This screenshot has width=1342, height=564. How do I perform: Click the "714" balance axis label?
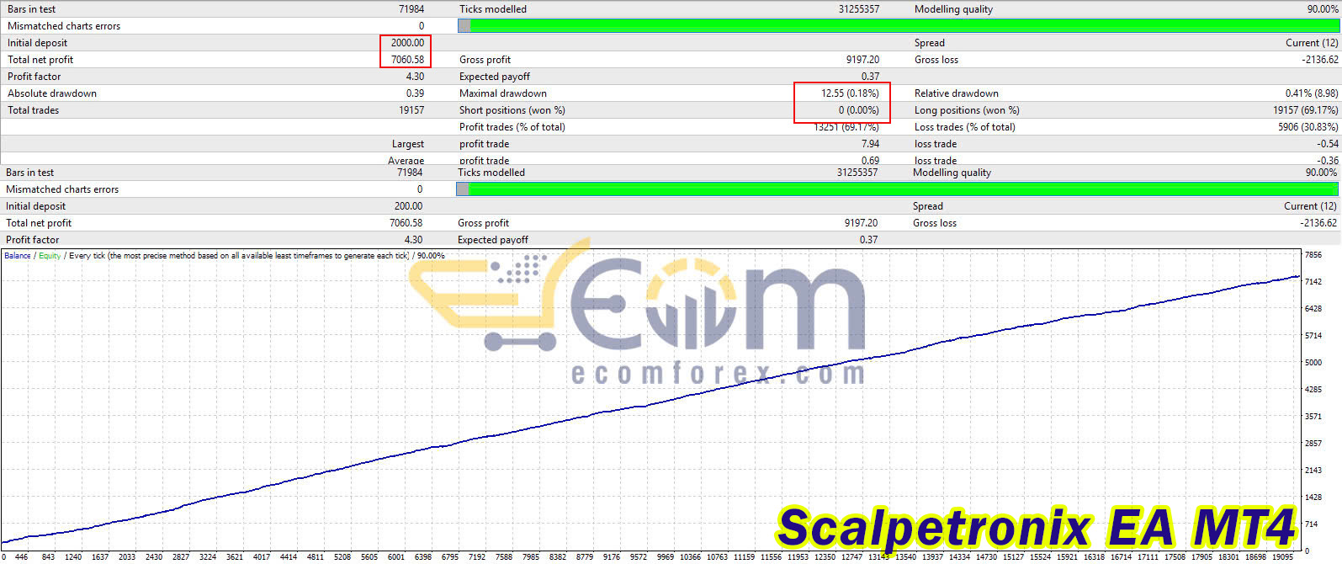[x=1310, y=524]
